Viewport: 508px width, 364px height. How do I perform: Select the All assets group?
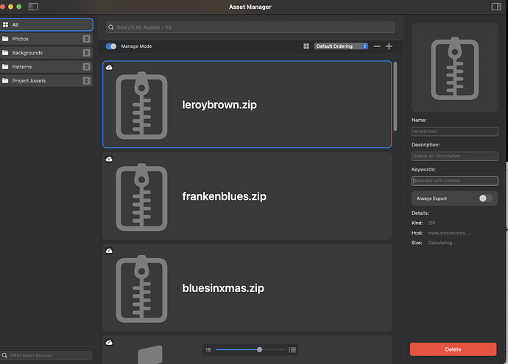pyautogui.click(x=46, y=25)
